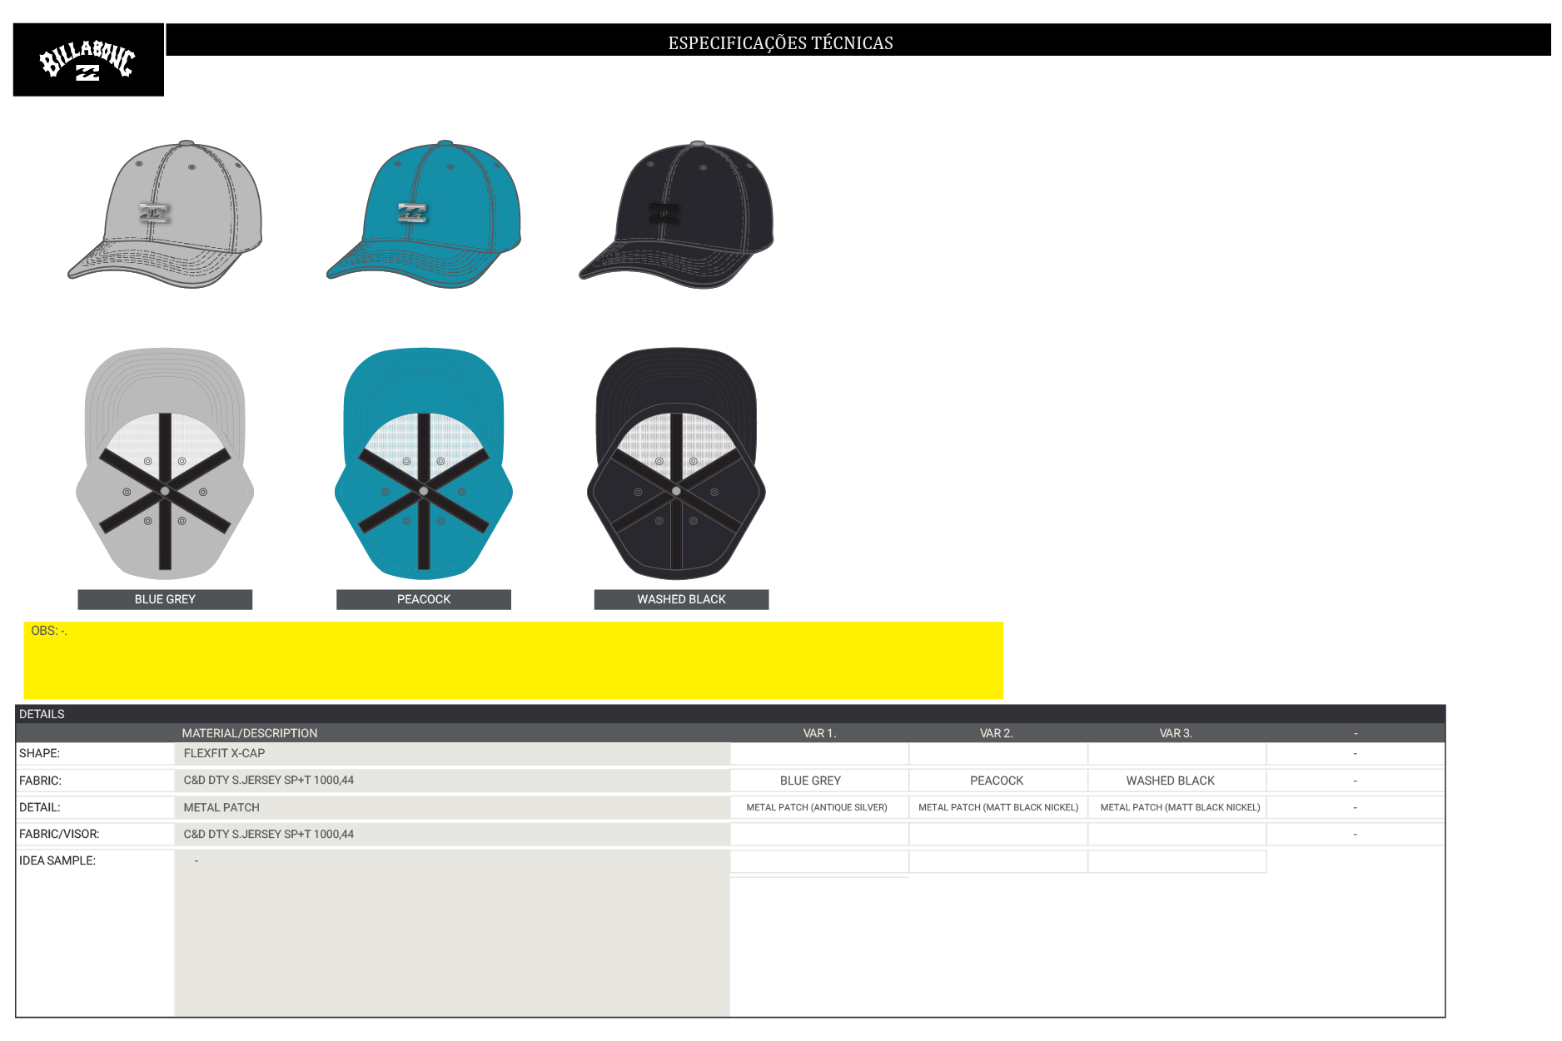
Task: Click the PEACOCK cell in VAR 2
Action: coord(997,781)
